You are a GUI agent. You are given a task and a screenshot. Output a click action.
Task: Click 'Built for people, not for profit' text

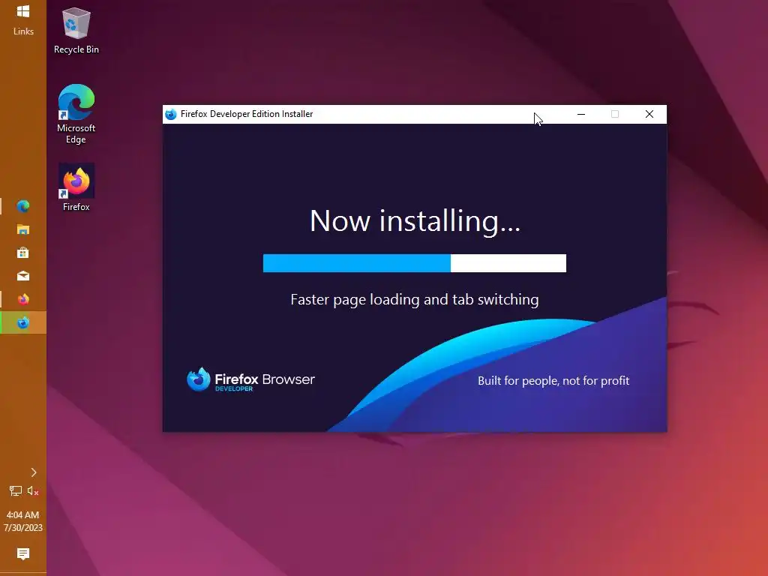click(x=553, y=380)
